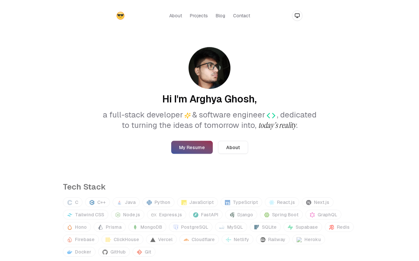Navigate to Contact in header
Image resolution: width=419 pixels, height=261 pixels.
tap(242, 16)
